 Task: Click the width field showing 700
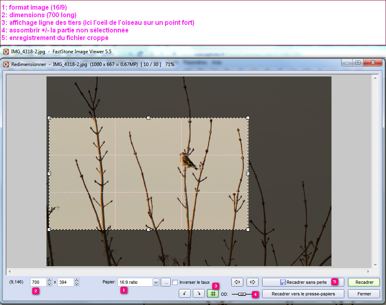(38, 283)
